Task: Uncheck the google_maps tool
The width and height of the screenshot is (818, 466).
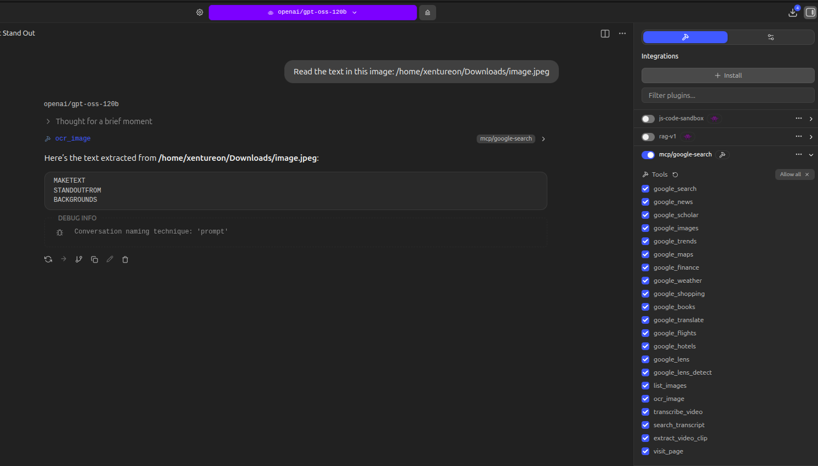Action: 645,254
